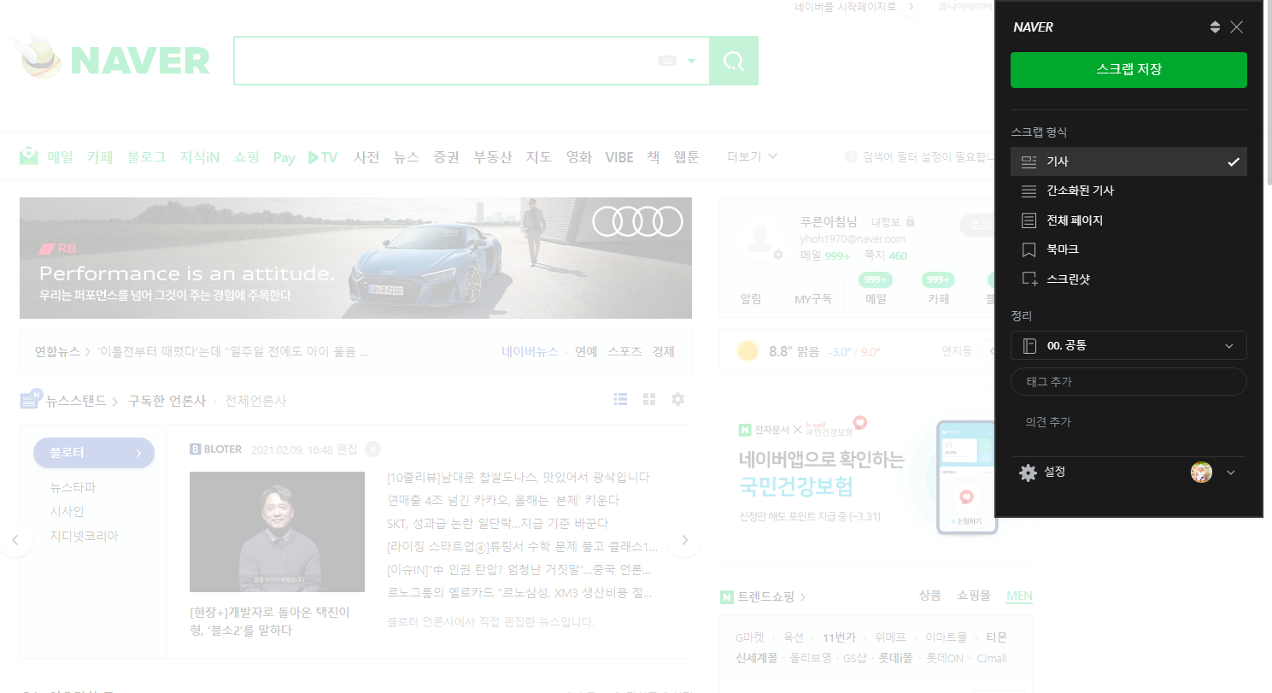This screenshot has height=693, width=1272.
Task: Expand the 더보기 services dropdown
Action: pyautogui.click(x=752, y=156)
